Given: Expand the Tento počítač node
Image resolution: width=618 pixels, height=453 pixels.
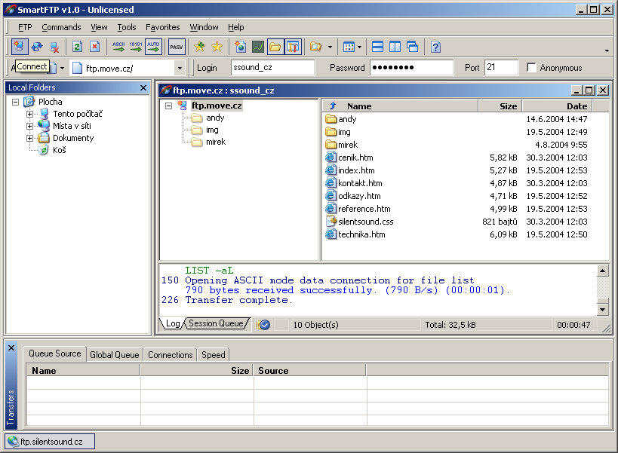Looking at the screenshot, I should 30,114.
